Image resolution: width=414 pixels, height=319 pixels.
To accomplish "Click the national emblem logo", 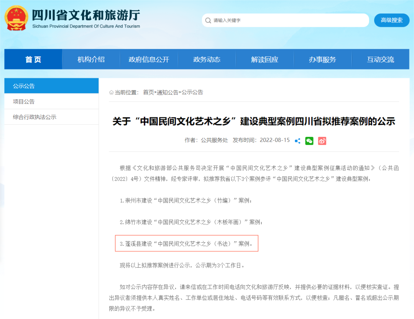I will click(x=16, y=18).
